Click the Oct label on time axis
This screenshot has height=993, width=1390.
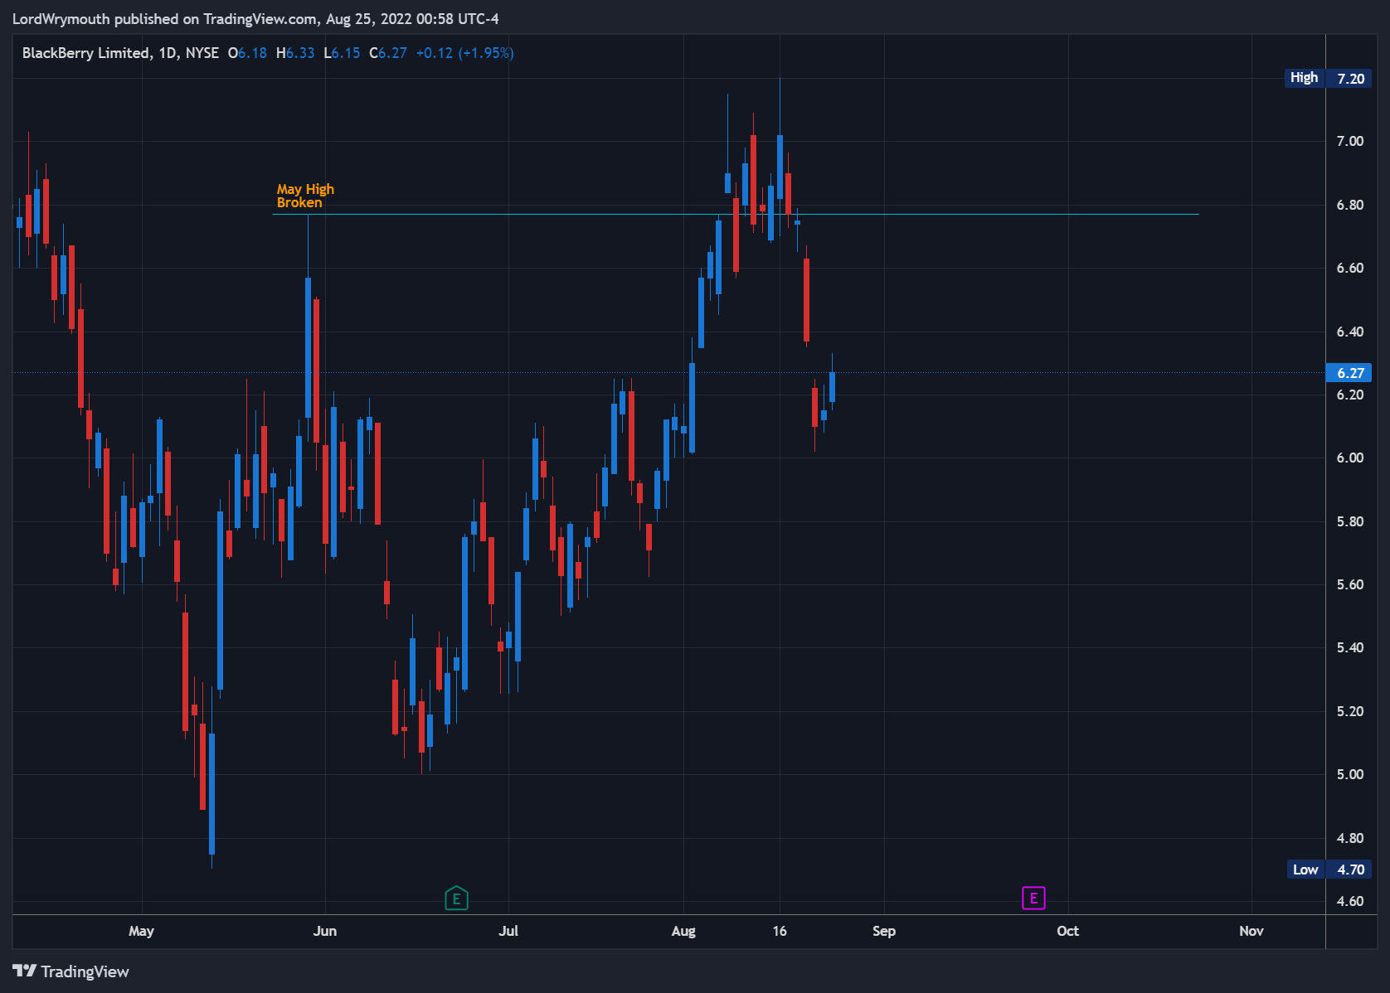(x=1068, y=931)
